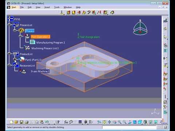175x131 pixels.
Task: Open the undo history dropdown arrow
Action: (x=49, y=124)
